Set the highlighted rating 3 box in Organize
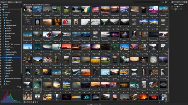This screenshot has width=188, height=105. point(177,7)
